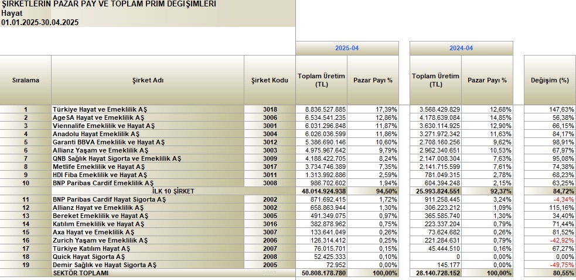Select Anadolu Hayat Emeklilik AŞ cell

[x=148, y=134]
